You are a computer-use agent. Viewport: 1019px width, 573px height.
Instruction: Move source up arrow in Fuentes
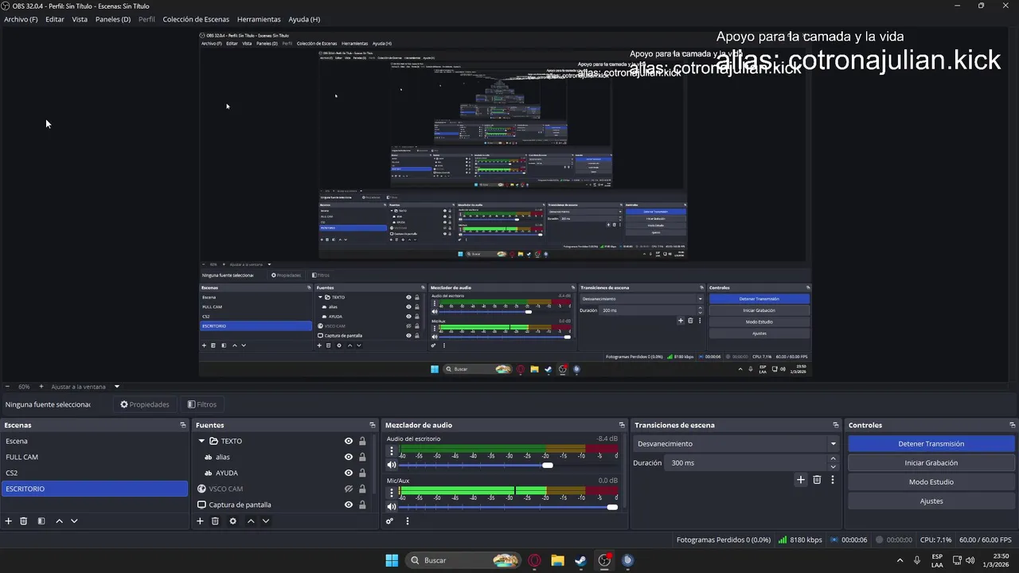pos(251,521)
